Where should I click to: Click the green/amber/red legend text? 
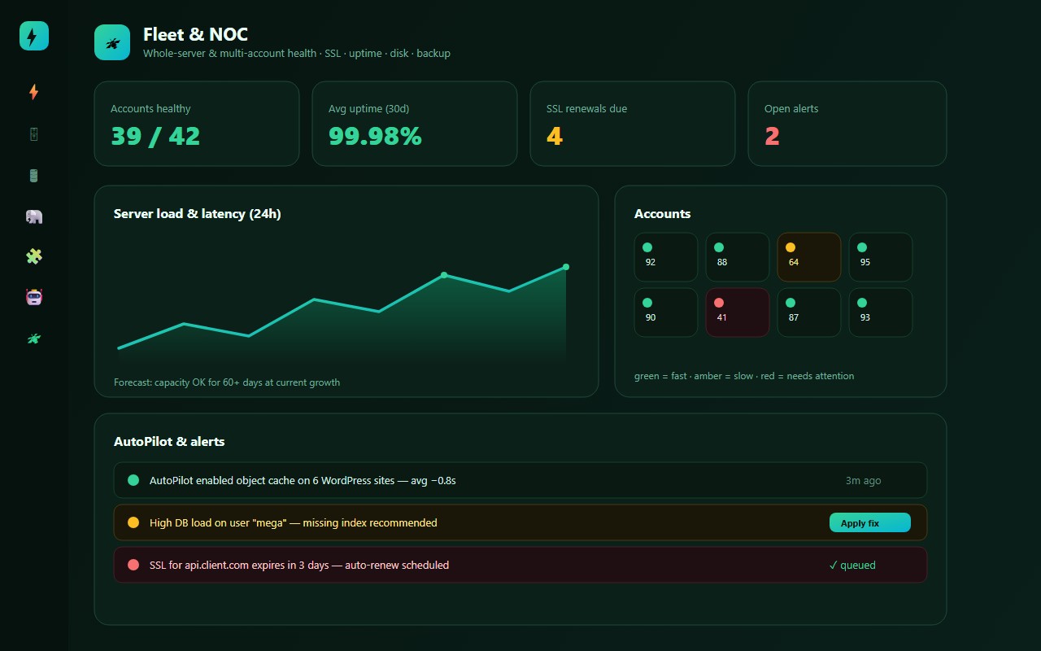pyautogui.click(x=744, y=376)
